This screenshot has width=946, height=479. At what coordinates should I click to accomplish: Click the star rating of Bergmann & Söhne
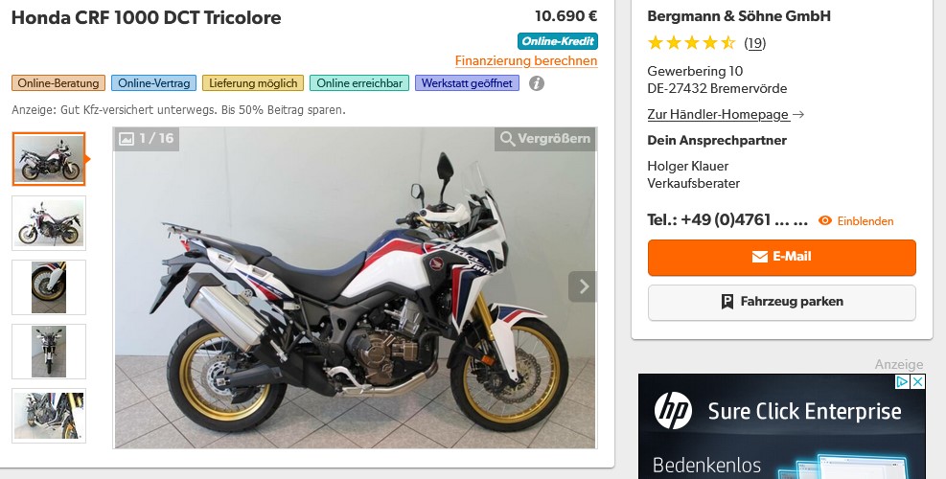[x=691, y=43]
